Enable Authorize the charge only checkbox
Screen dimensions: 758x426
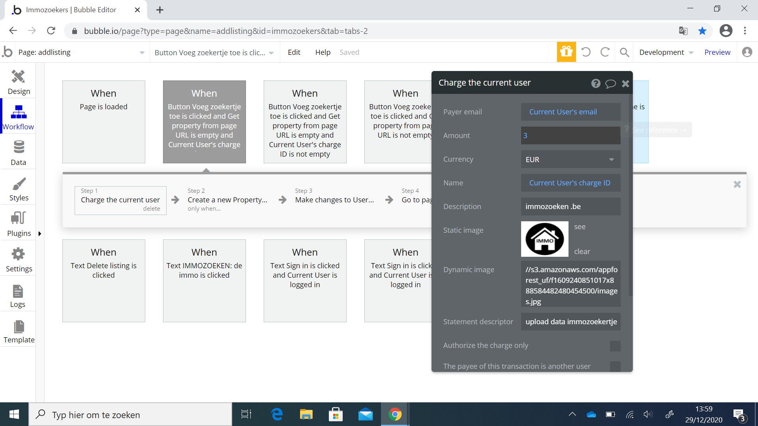click(x=615, y=346)
